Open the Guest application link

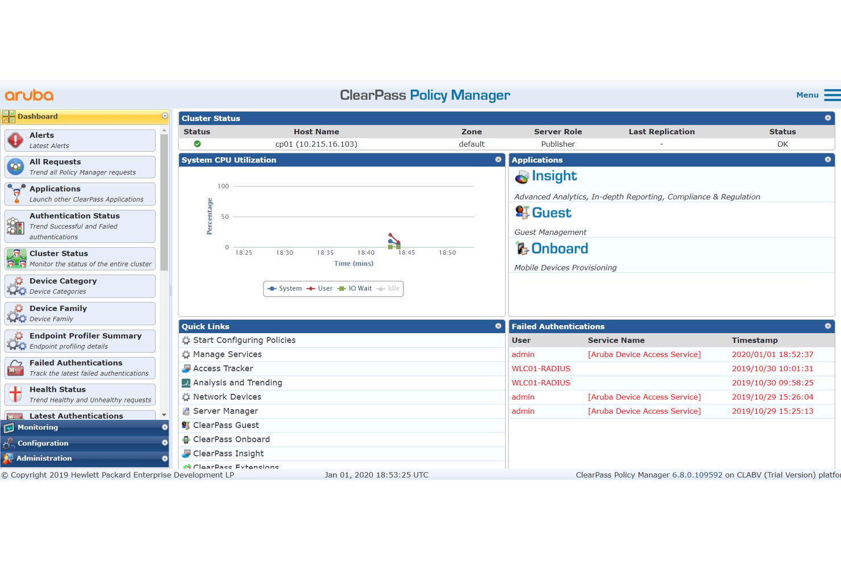551,213
